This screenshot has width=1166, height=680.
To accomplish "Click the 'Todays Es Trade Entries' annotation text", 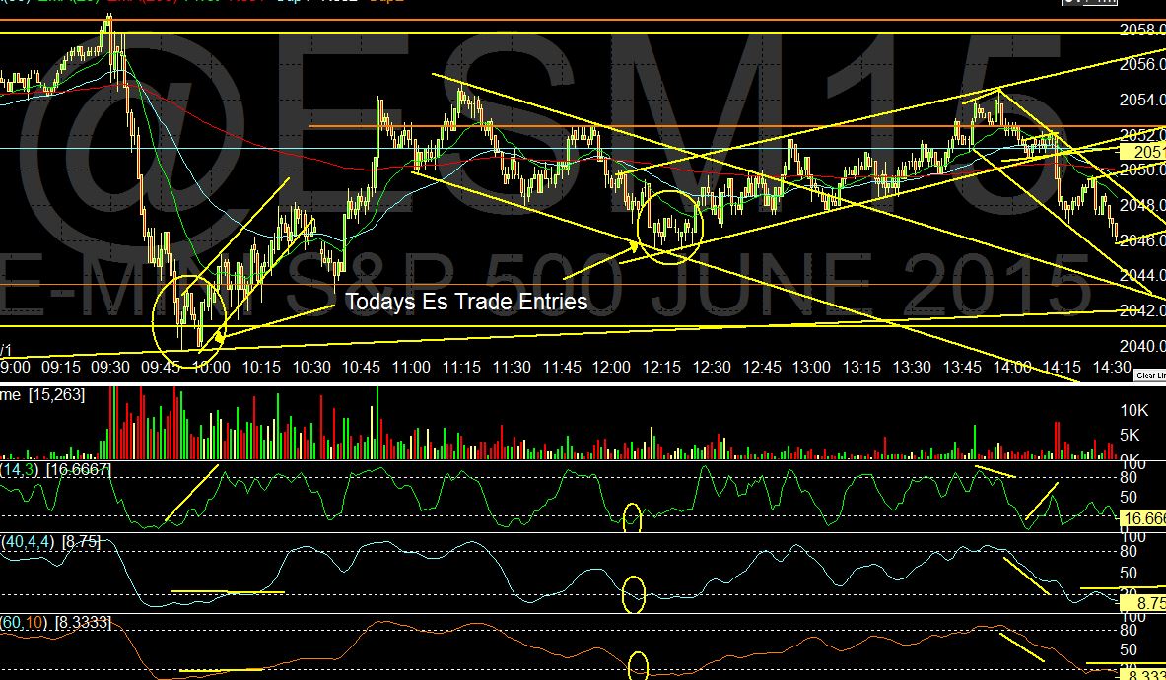I will coord(466,302).
